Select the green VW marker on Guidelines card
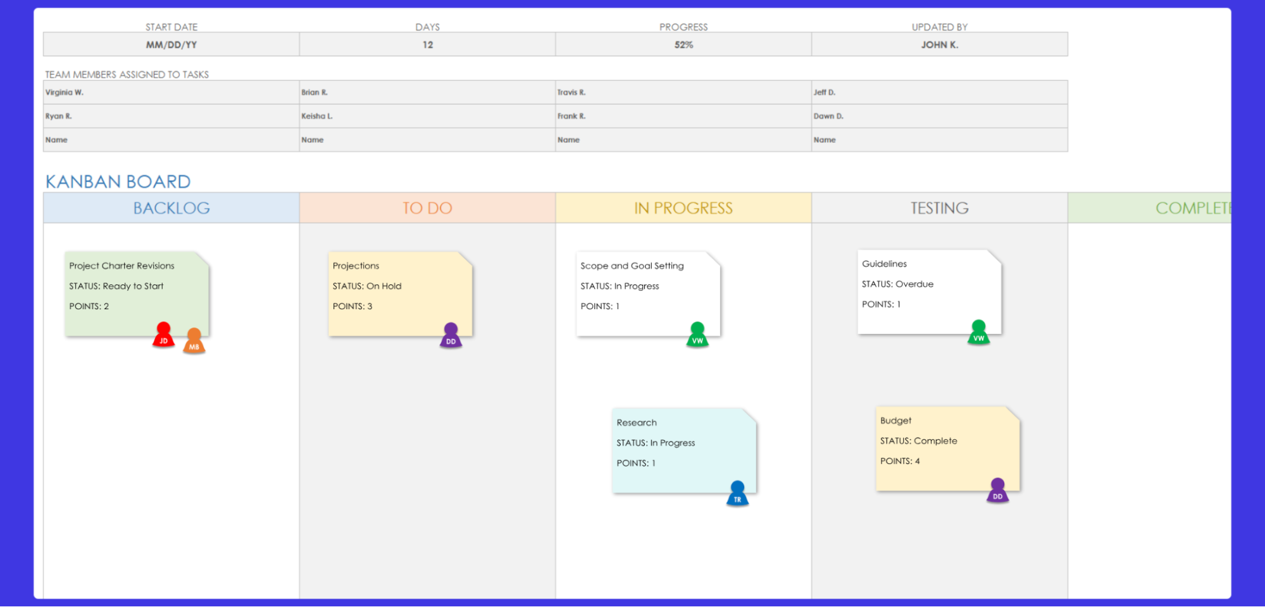Image resolution: width=1265 pixels, height=607 pixels. pyautogui.click(x=978, y=332)
